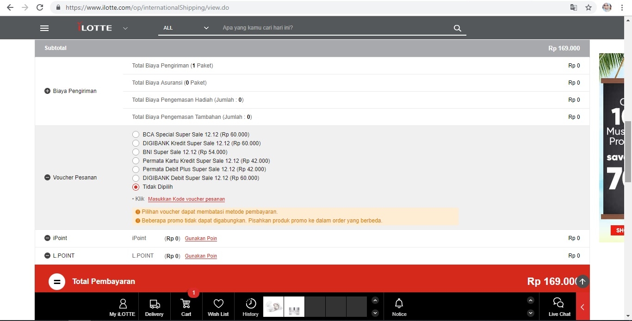Viewport: 632px width, 321px height.
Task: Click Gunakan Poin in the L.POINT row
Action: (x=201, y=256)
